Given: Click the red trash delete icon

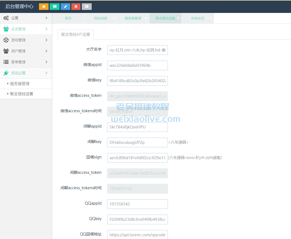Looking at the screenshot, I should [x=76, y=7].
